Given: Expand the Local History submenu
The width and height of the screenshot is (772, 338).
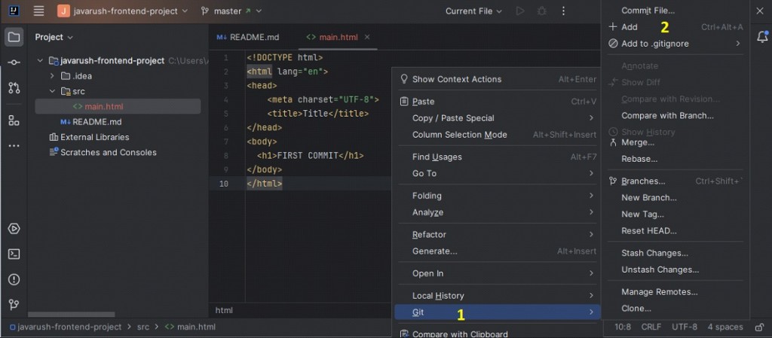Looking at the screenshot, I should pyautogui.click(x=498, y=295).
